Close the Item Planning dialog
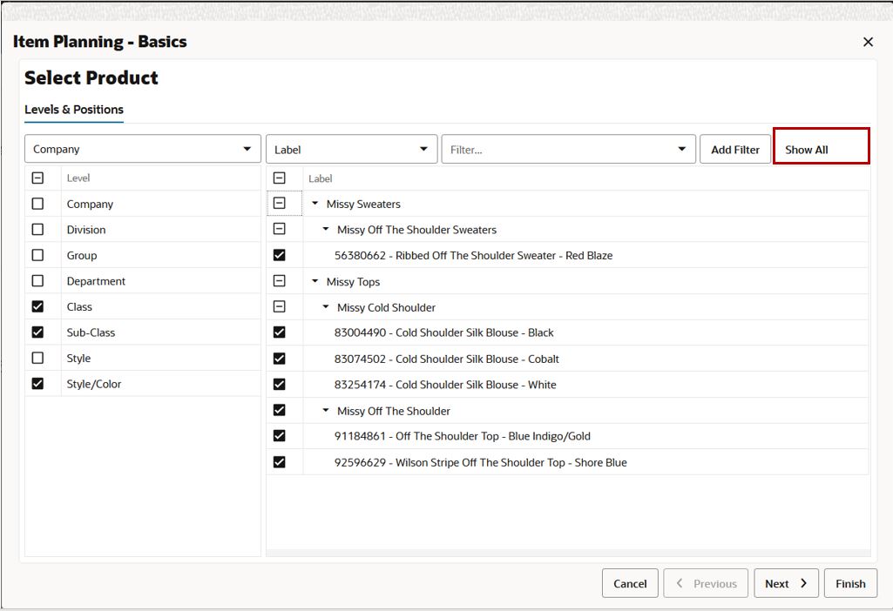This screenshot has height=611, width=893. point(868,42)
